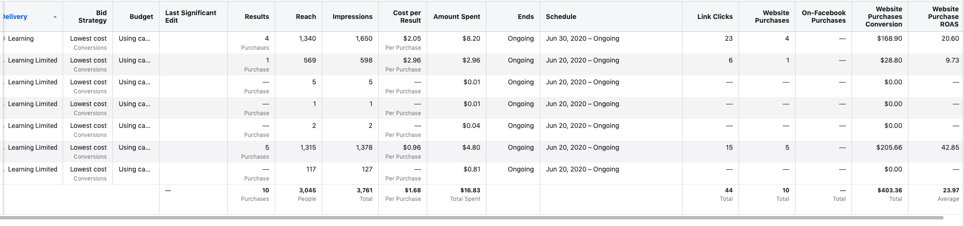Viewport: 964px width, 226px height.
Task: Click the 42.85 ROAS value
Action: (x=950, y=147)
